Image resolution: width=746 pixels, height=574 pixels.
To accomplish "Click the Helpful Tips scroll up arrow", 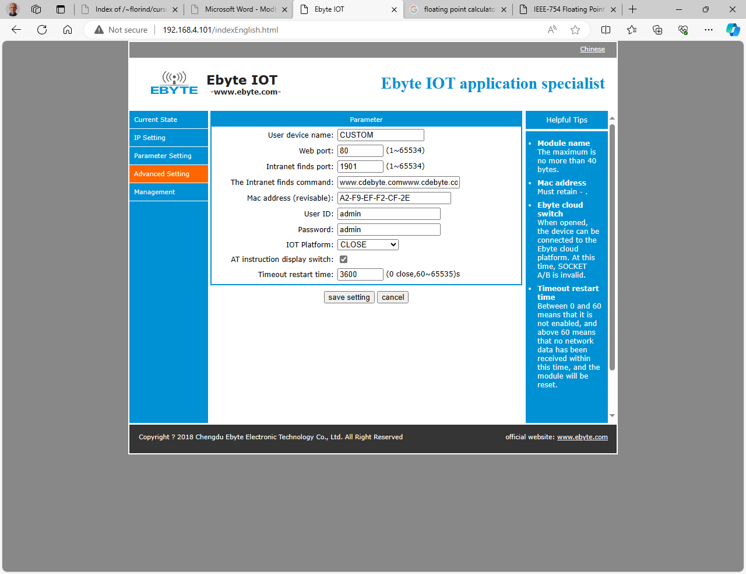I will 612,118.
